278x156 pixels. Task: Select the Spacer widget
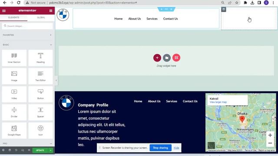(40, 113)
